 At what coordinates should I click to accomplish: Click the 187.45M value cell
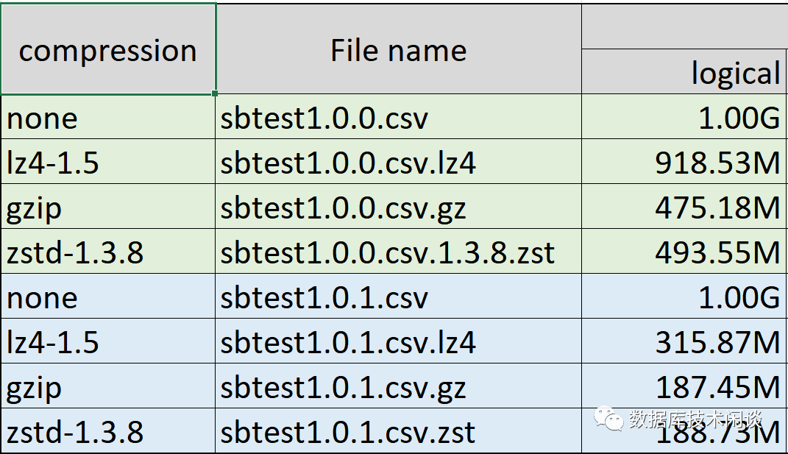684,387
